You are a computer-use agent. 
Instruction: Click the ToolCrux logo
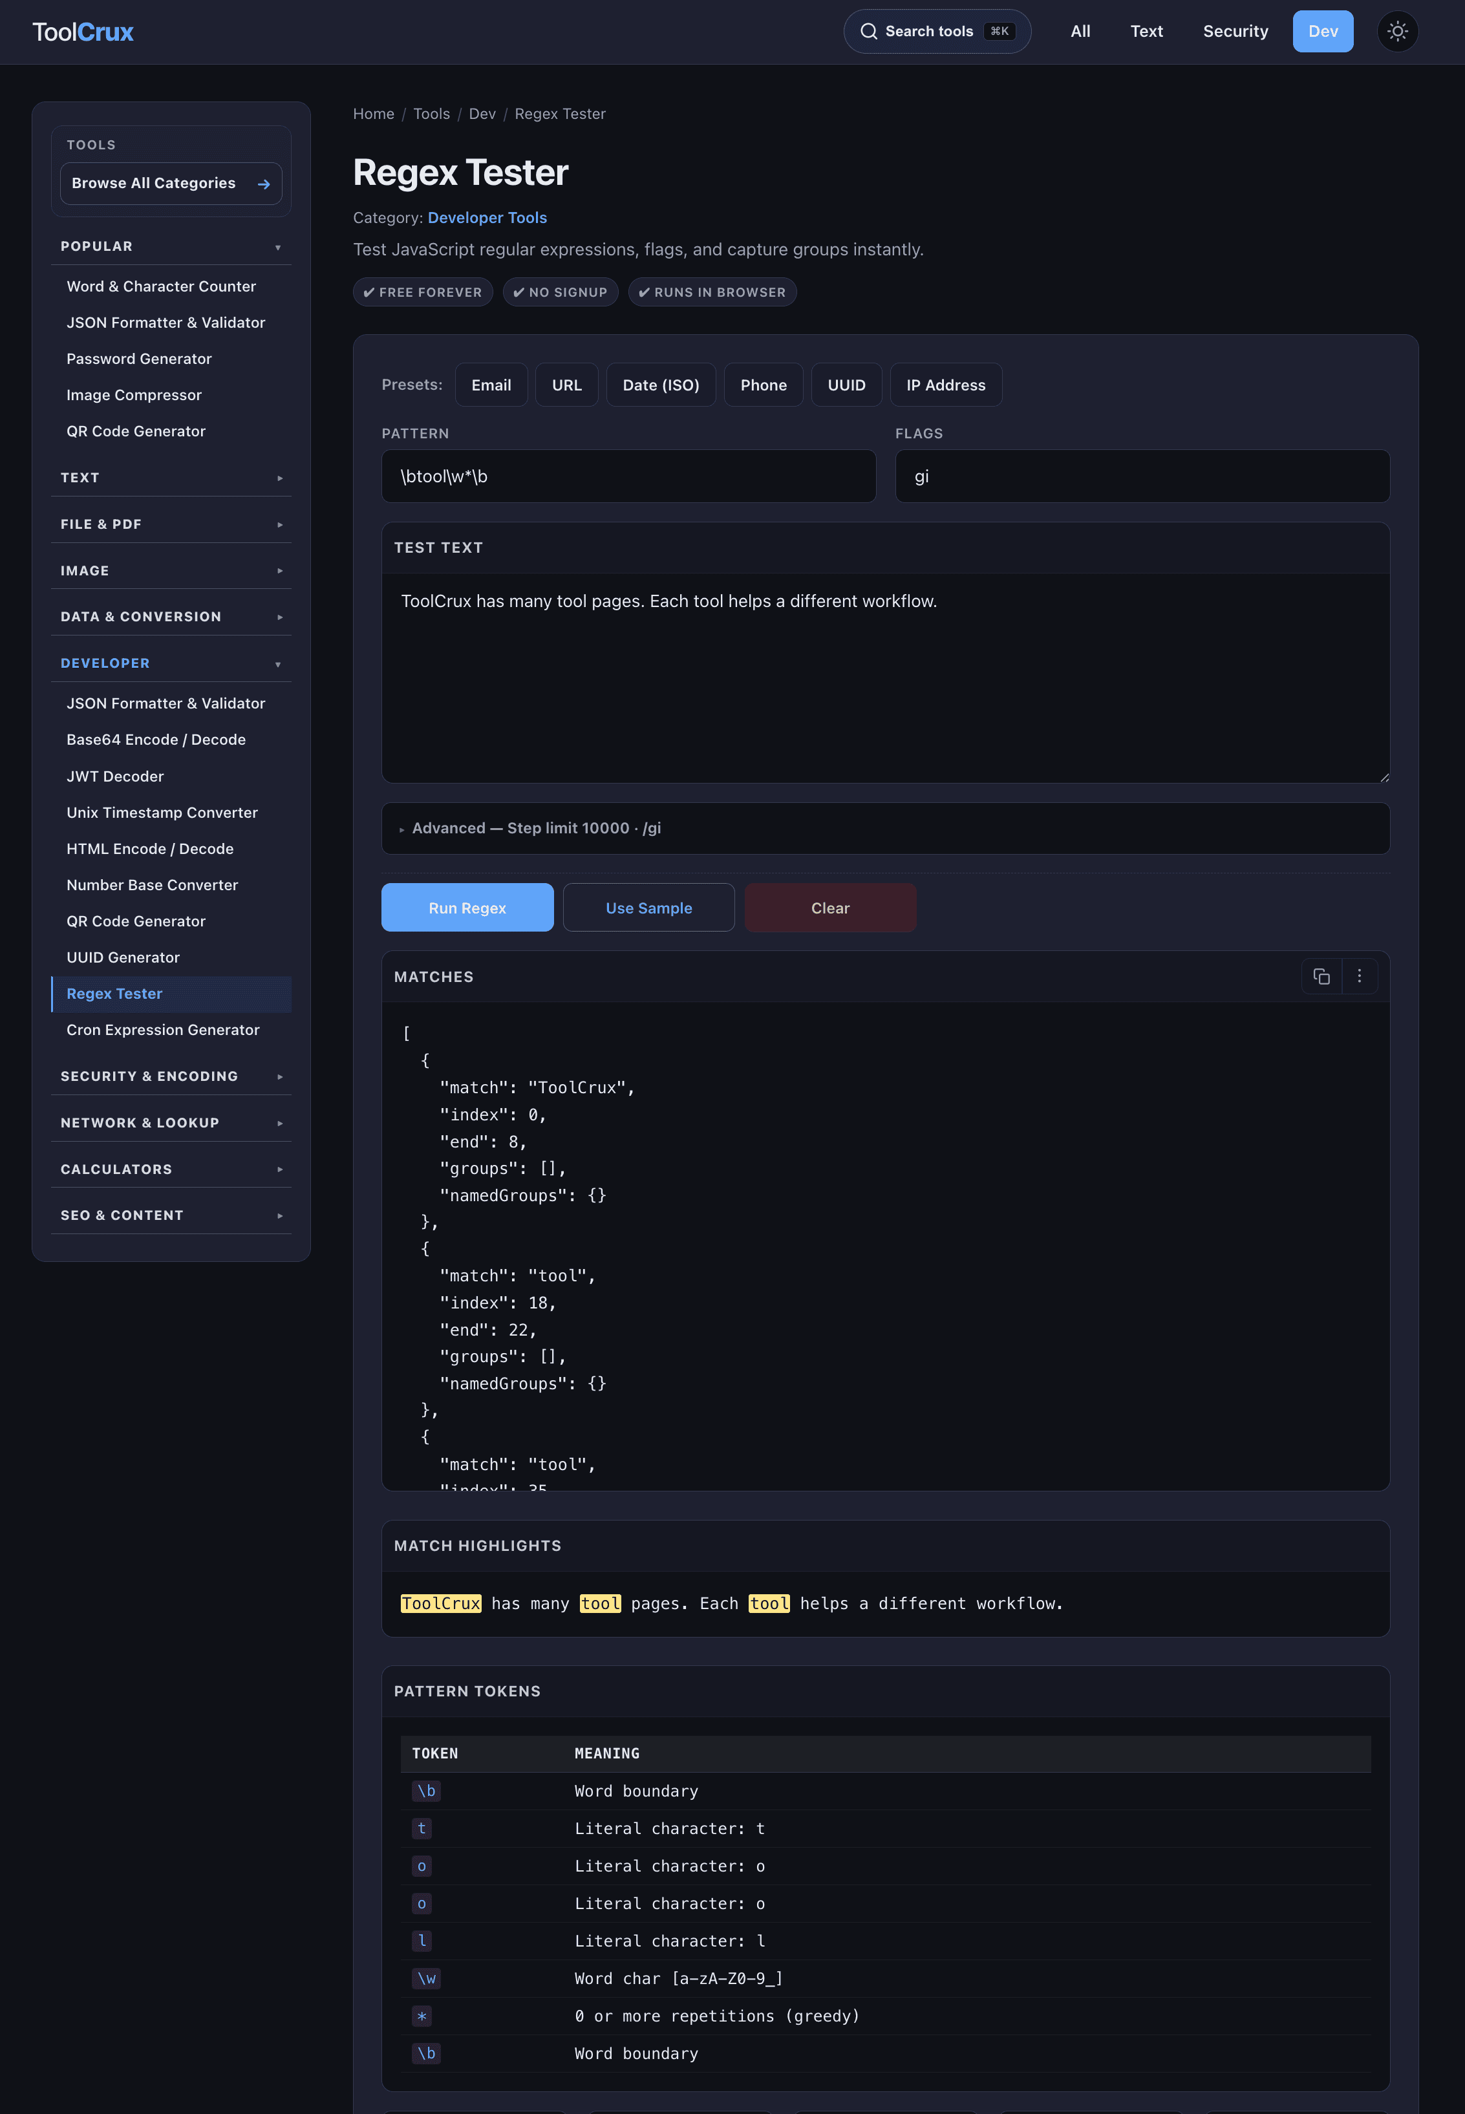click(81, 31)
